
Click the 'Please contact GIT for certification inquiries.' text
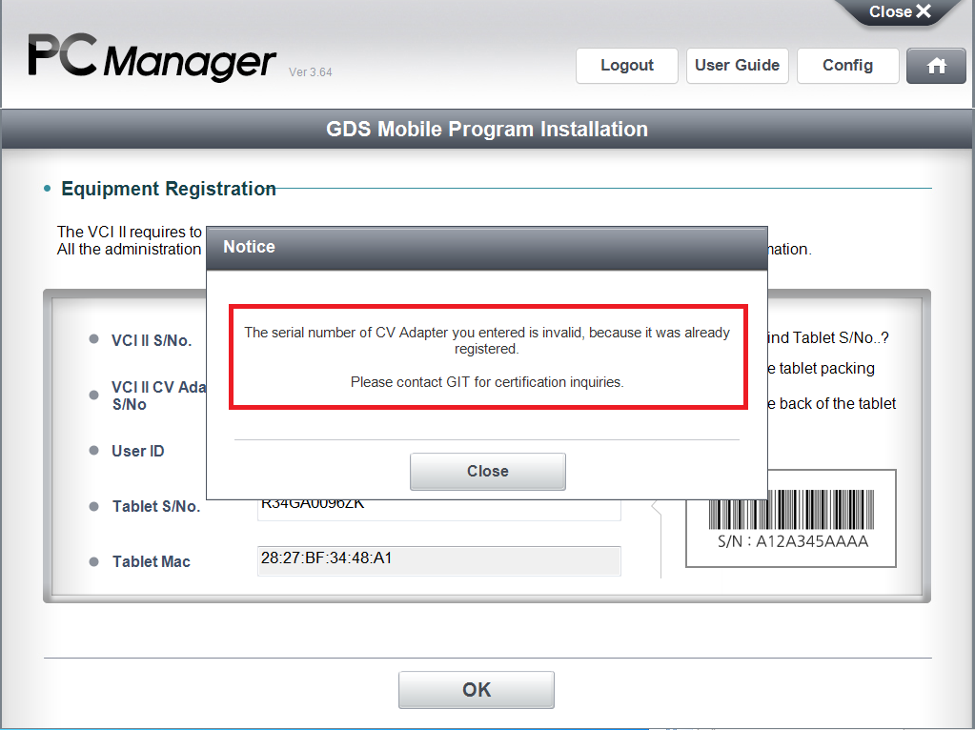click(x=487, y=382)
